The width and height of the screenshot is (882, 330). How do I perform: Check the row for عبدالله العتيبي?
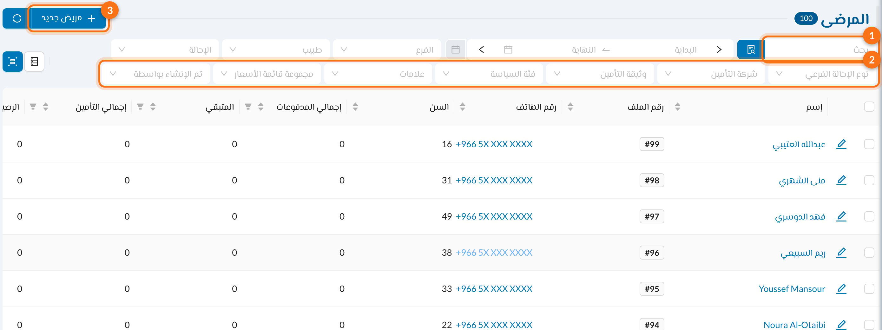(x=869, y=144)
